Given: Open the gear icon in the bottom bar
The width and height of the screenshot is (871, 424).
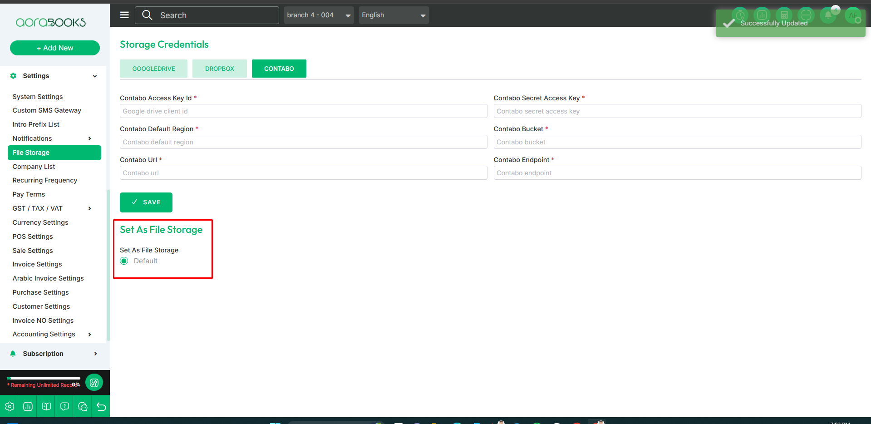Looking at the screenshot, I should [10, 406].
